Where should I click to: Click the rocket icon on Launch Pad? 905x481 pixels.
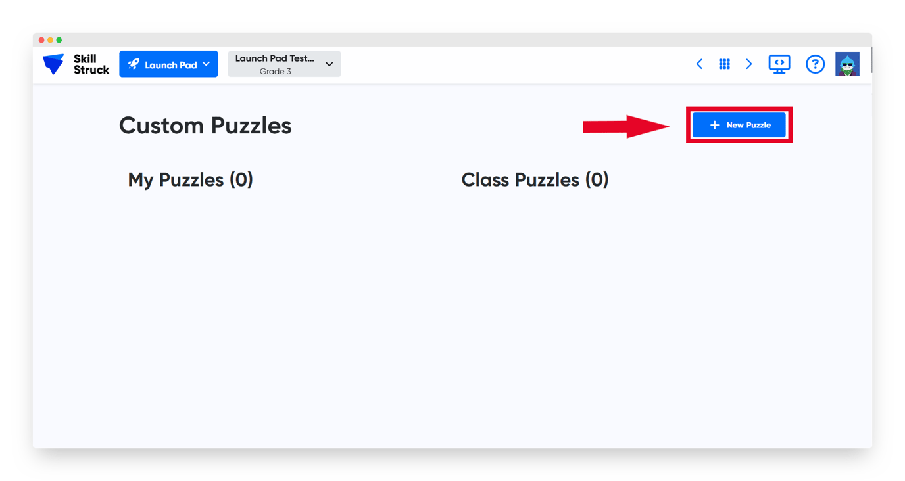tap(134, 64)
